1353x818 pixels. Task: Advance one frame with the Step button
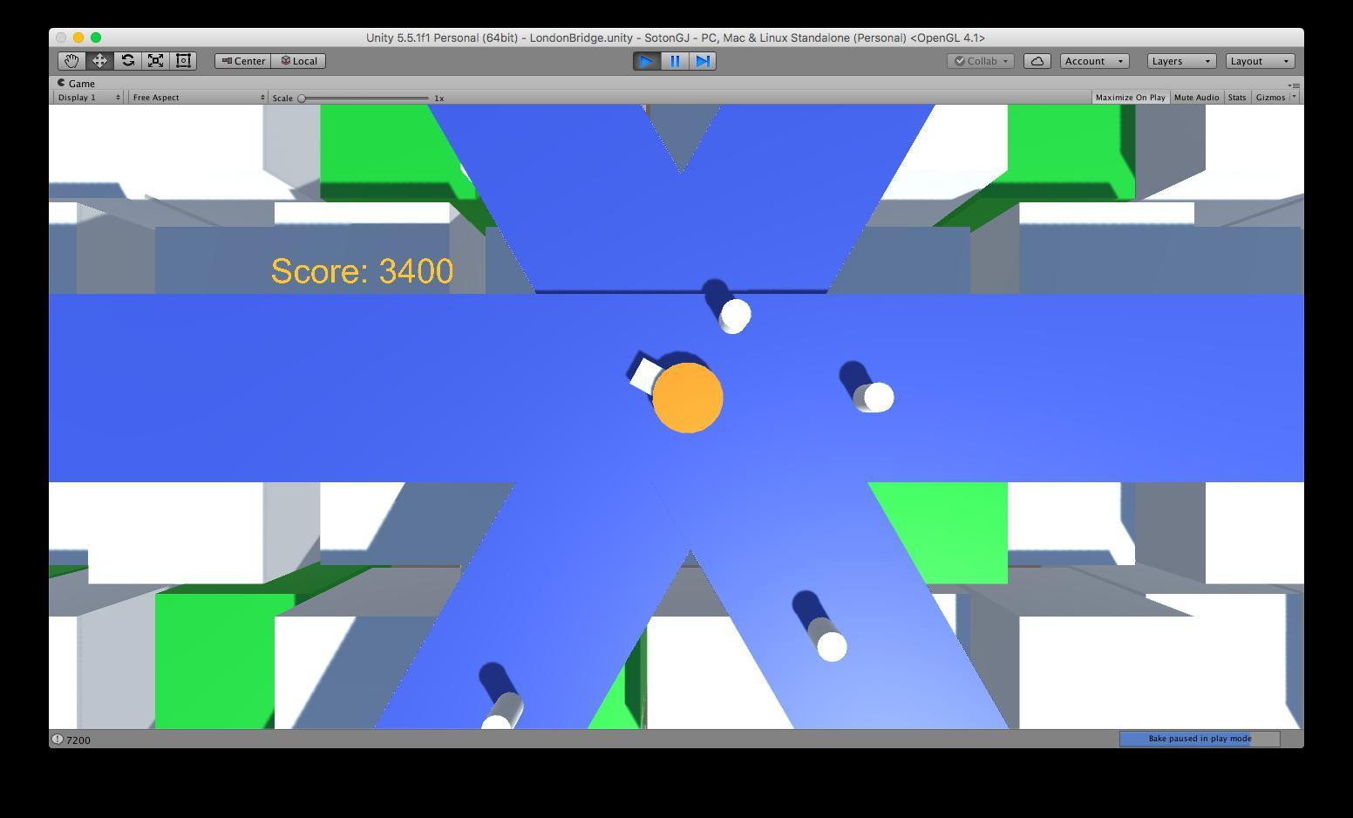pyautogui.click(x=703, y=61)
